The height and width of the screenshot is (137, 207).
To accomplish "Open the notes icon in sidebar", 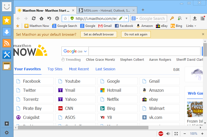I will [7, 66].
